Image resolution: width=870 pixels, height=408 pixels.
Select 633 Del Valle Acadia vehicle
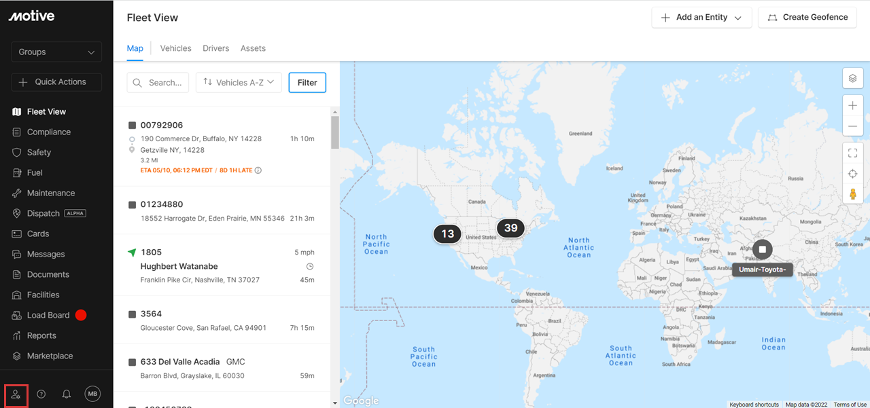tap(222, 367)
